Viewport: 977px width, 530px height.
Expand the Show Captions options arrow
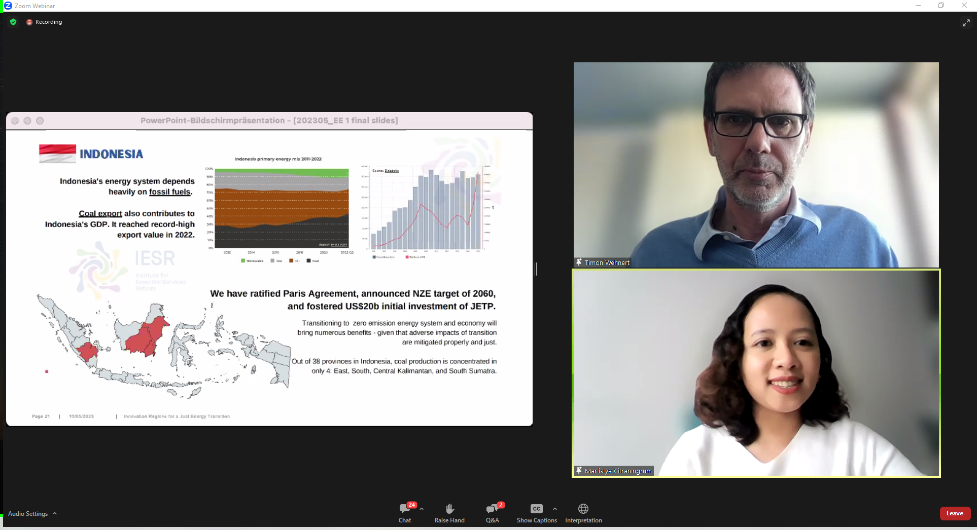click(555, 509)
